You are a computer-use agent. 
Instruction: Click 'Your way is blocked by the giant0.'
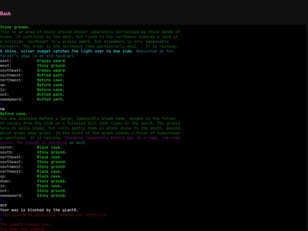[39, 210]
